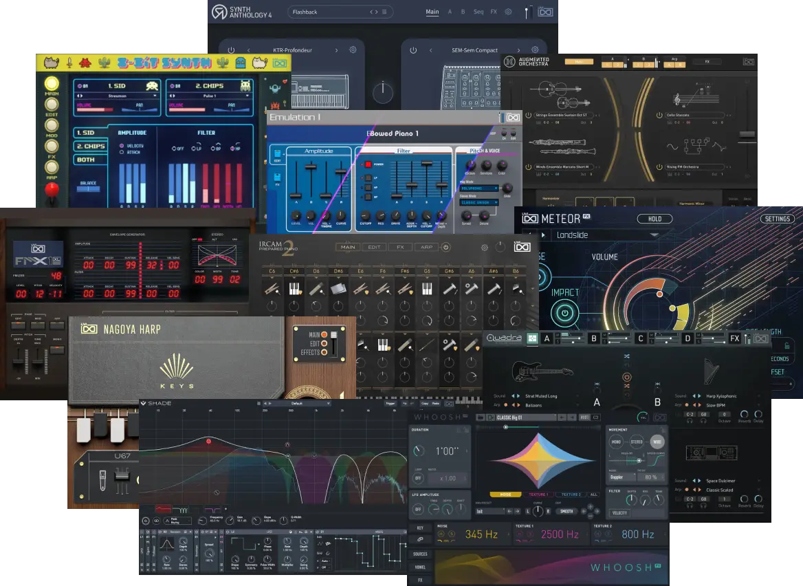Image resolution: width=803 pixels, height=586 pixels.
Task: Click the red joystick icon in 8-Bit Synth
Action: 52,190
